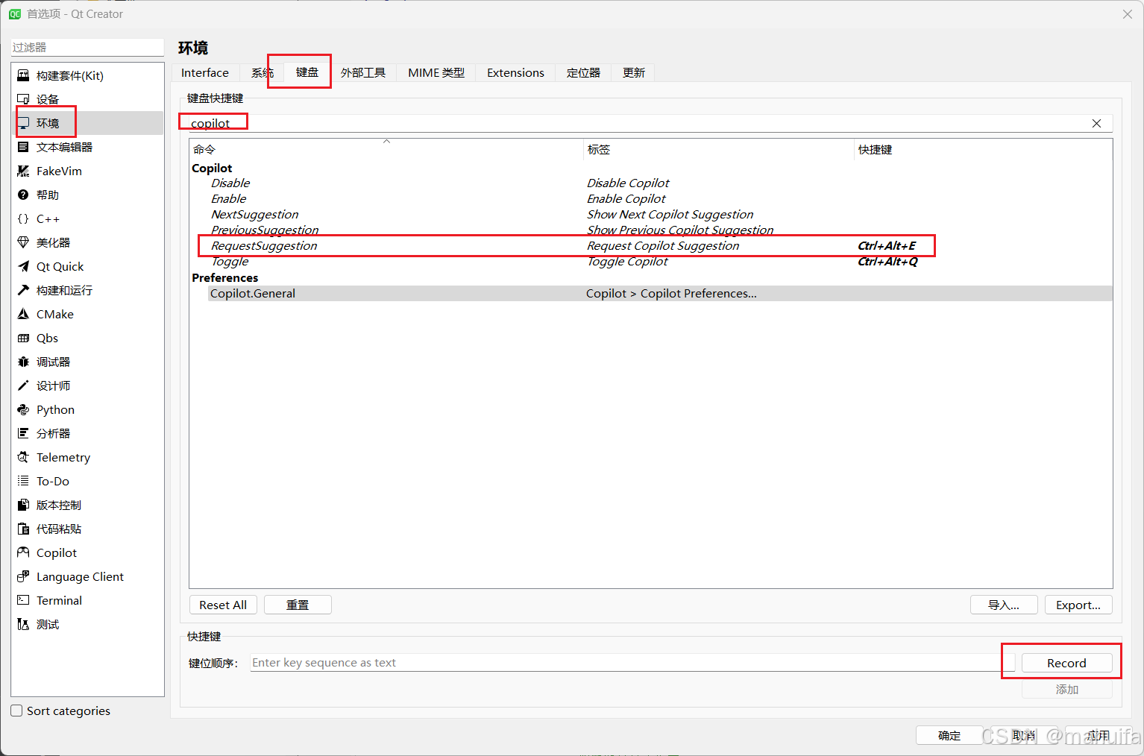Open the 设计师 pencil icon

pyautogui.click(x=23, y=385)
